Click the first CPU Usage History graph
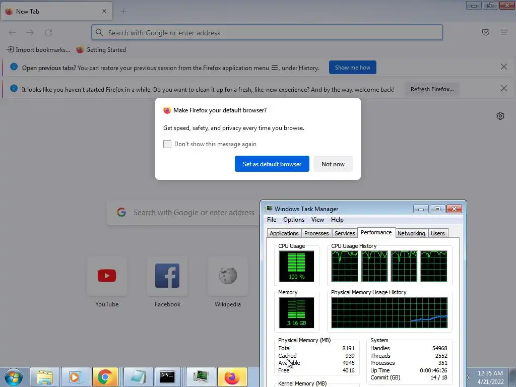 tap(345, 266)
